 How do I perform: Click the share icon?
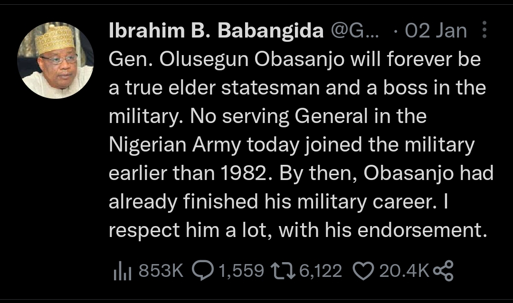coord(443,271)
